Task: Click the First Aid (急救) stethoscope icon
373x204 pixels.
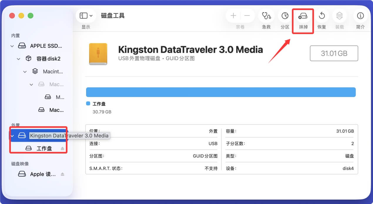Action: (x=266, y=16)
